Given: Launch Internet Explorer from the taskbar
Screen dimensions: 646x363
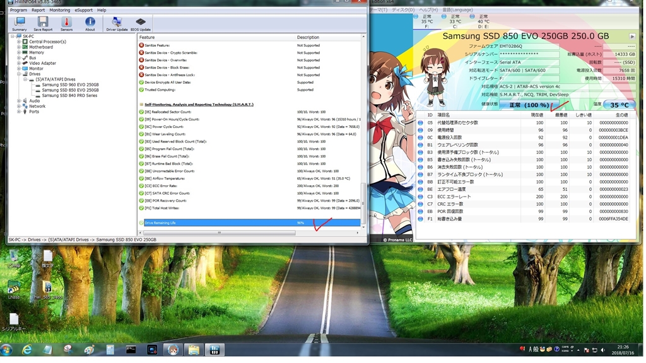Looking at the screenshot, I should (27, 350).
